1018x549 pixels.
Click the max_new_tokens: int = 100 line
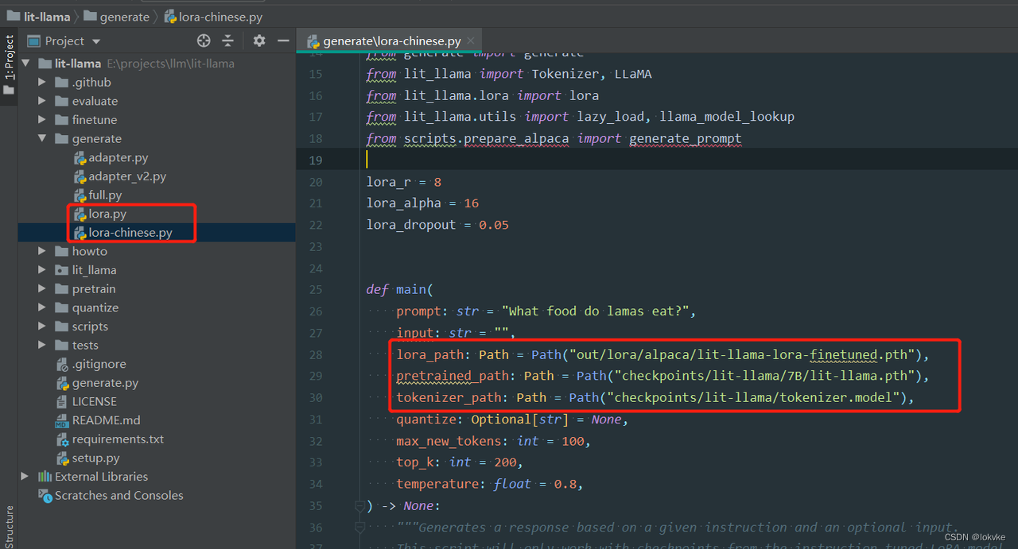(493, 441)
